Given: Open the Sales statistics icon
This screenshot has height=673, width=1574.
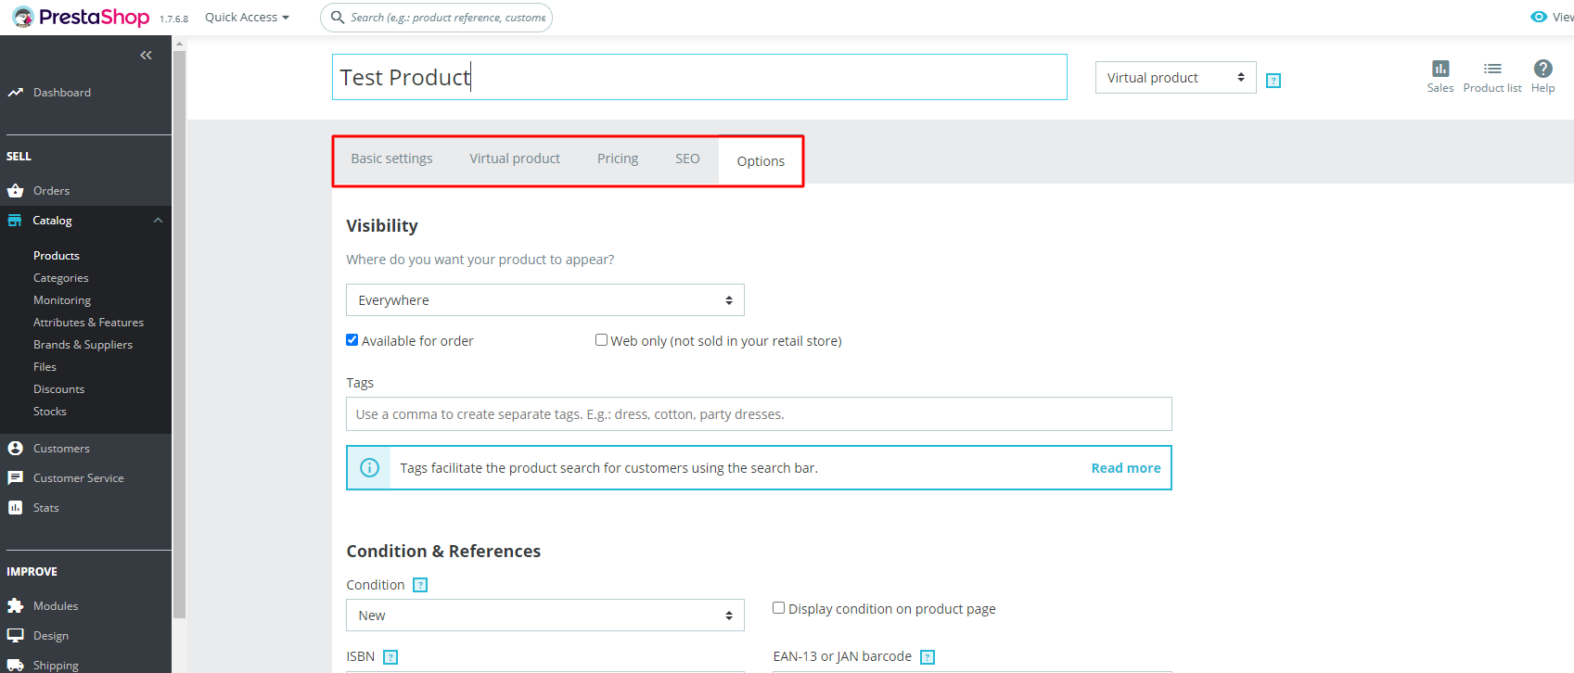Looking at the screenshot, I should pyautogui.click(x=1440, y=69).
